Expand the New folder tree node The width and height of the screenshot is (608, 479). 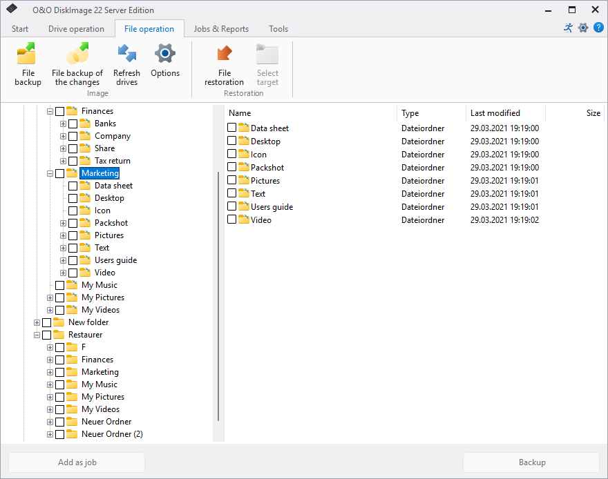(37, 322)
